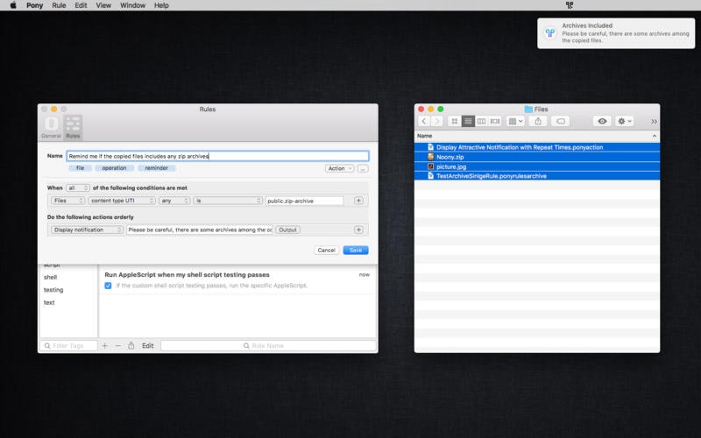
Task: Click the Quick Look eye icon
Action: pos(602,121)
